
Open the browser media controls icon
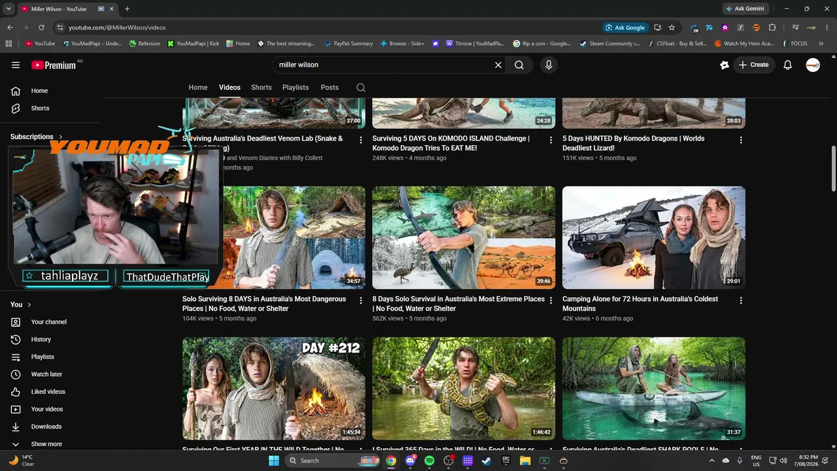coord(795,27)
